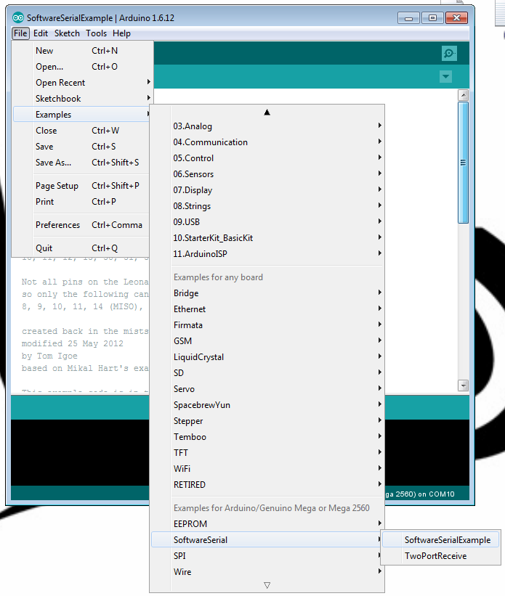The image size is (505, 596).
Task: Open the Tools menu
Action: pos(97,33)
